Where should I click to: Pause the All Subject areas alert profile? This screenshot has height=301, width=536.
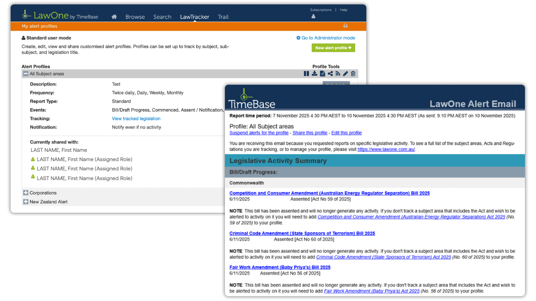(306, 73)
